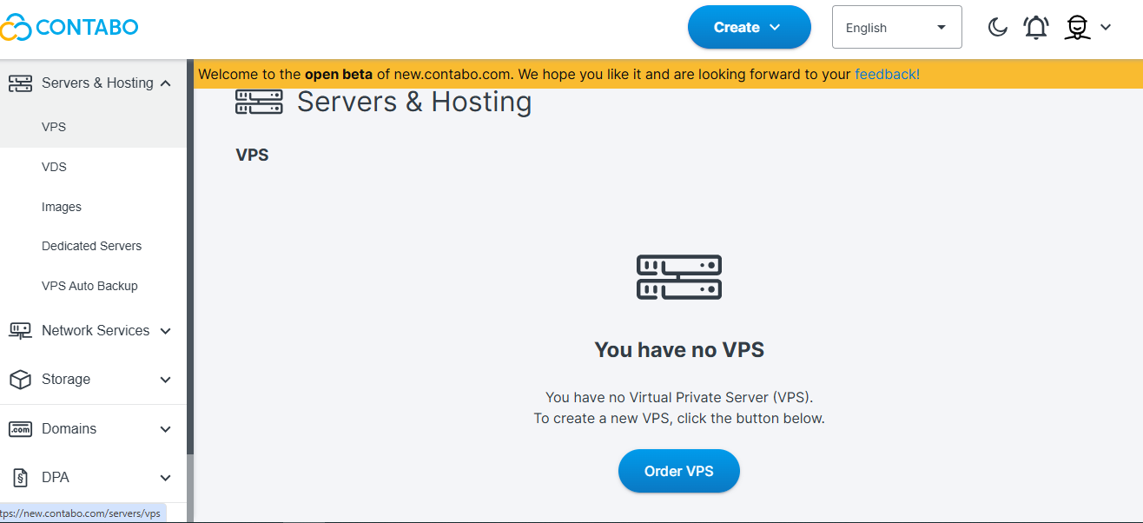Click the Contabo logo
Viewport: 1143px width, 523px height.
[69, 27]
